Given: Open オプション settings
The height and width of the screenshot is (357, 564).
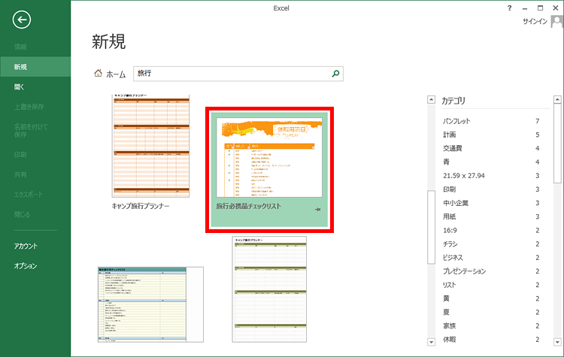Looking at the screenshot, I should tap(26, 265).
